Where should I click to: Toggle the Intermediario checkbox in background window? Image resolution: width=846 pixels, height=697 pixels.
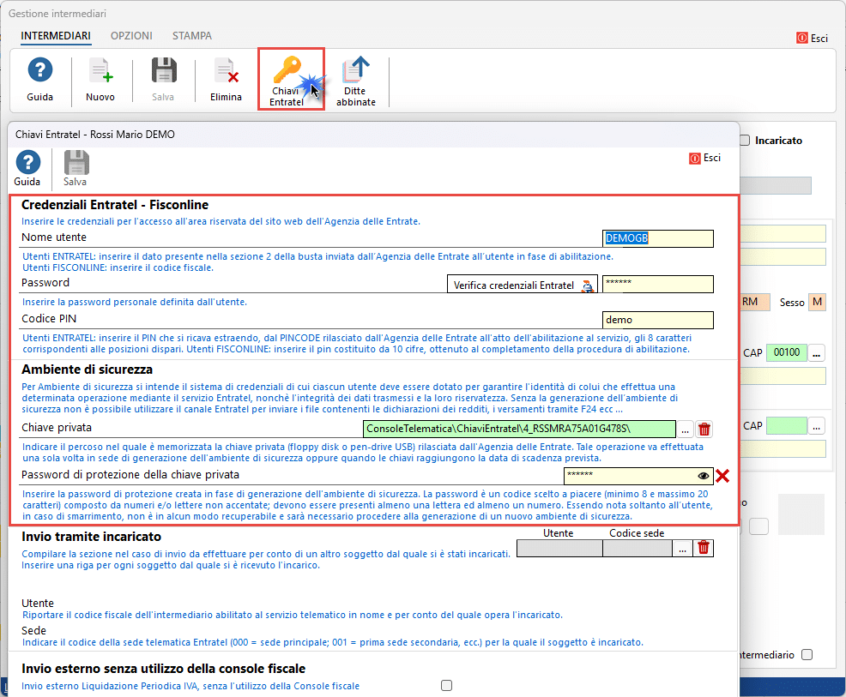click(x=807, y=655)
